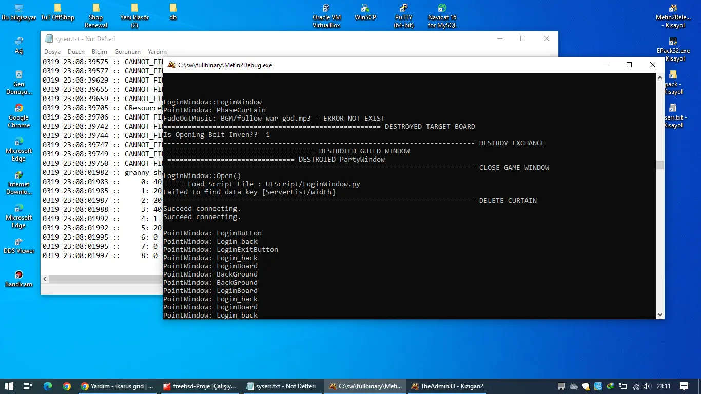Switch to the freebsd-Proje taskbar window
Viewport: 701px width, 394px height.
[199, 386]
